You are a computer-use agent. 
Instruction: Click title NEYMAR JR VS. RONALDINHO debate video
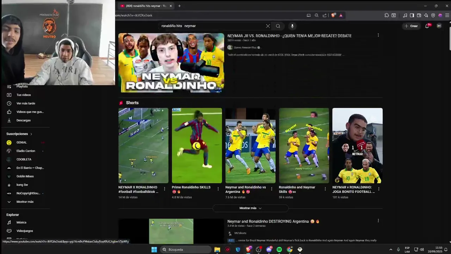289,36
